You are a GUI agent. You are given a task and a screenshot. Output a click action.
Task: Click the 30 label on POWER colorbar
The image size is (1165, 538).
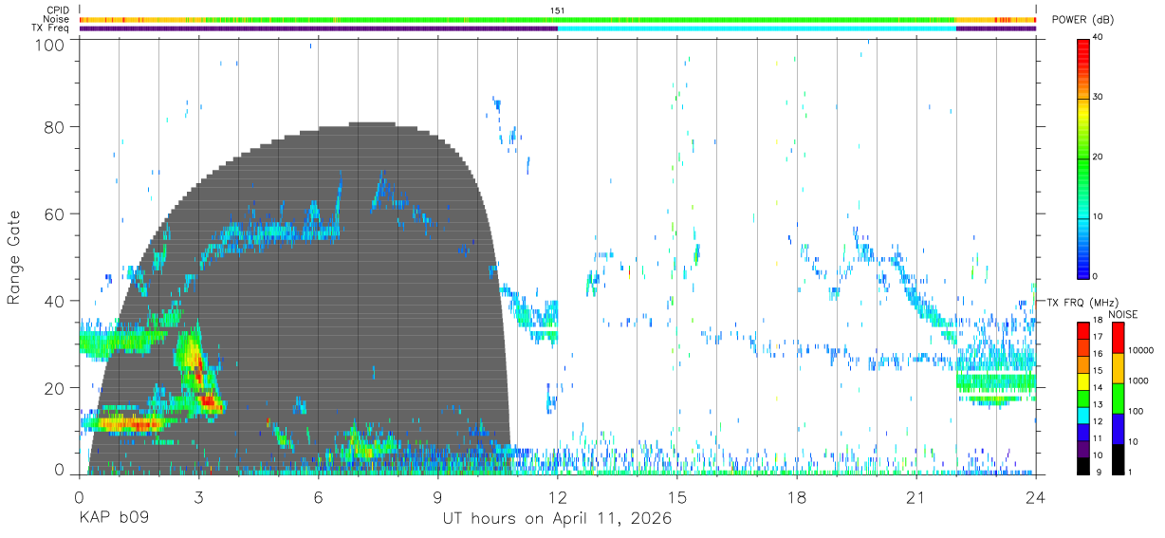pyautogui.click(x=1100, y=97)
